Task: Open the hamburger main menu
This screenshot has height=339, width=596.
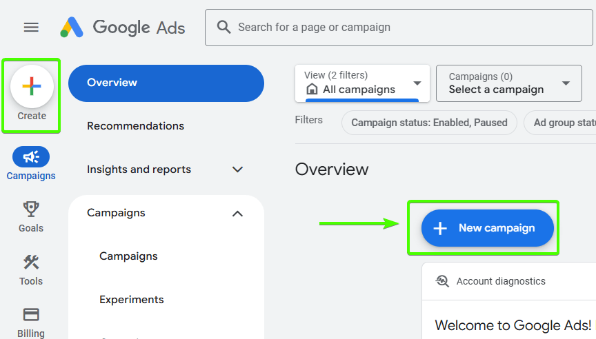Action: pos(31,27)
